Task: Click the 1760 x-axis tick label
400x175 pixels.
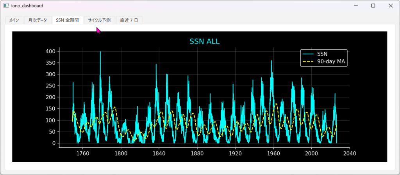Action: click(83, 153)
